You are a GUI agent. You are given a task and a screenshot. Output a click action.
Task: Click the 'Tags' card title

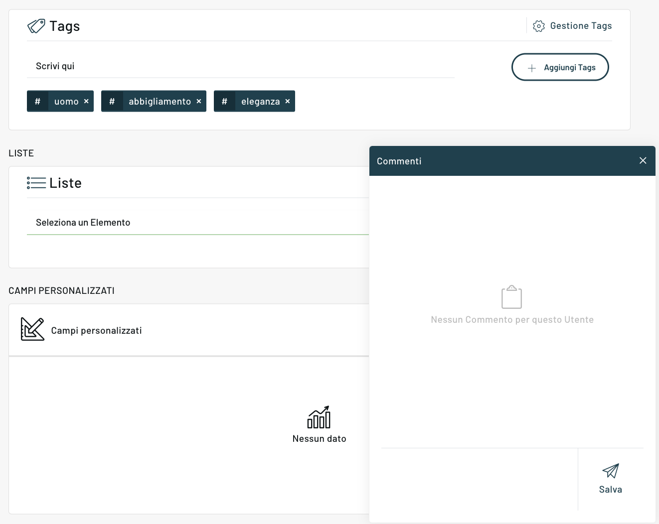[x=65, y=26]
